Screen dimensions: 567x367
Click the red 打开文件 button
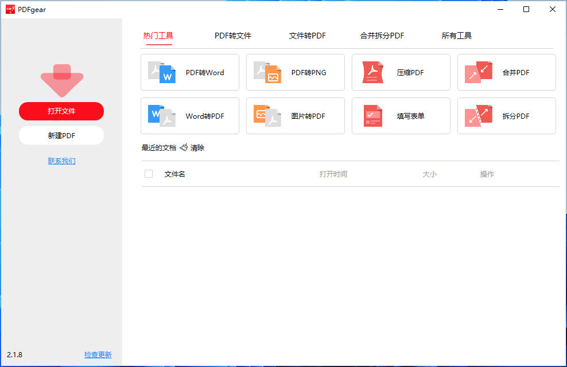pos(61,111)
